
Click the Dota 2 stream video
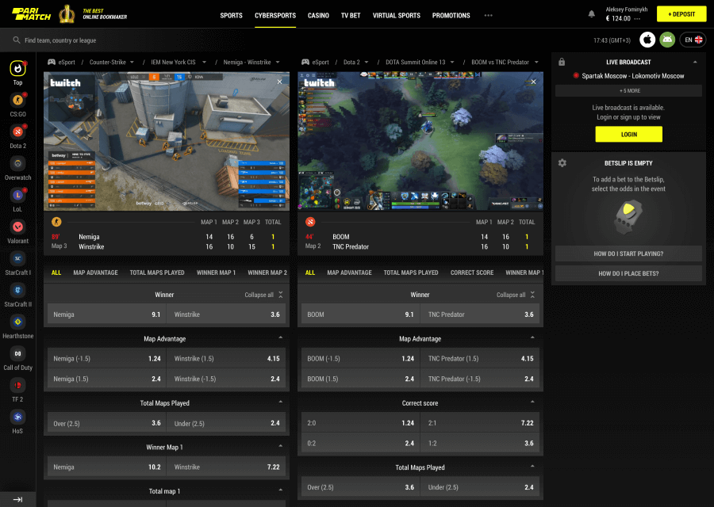click(420, 141)
